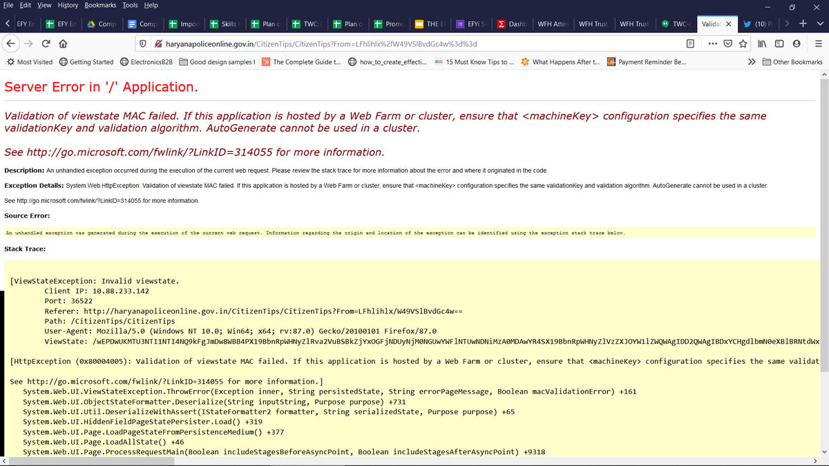
Task: Show more bookmarks toolbar items chevron
Action: pyautogui.click(x=751, y=61)
